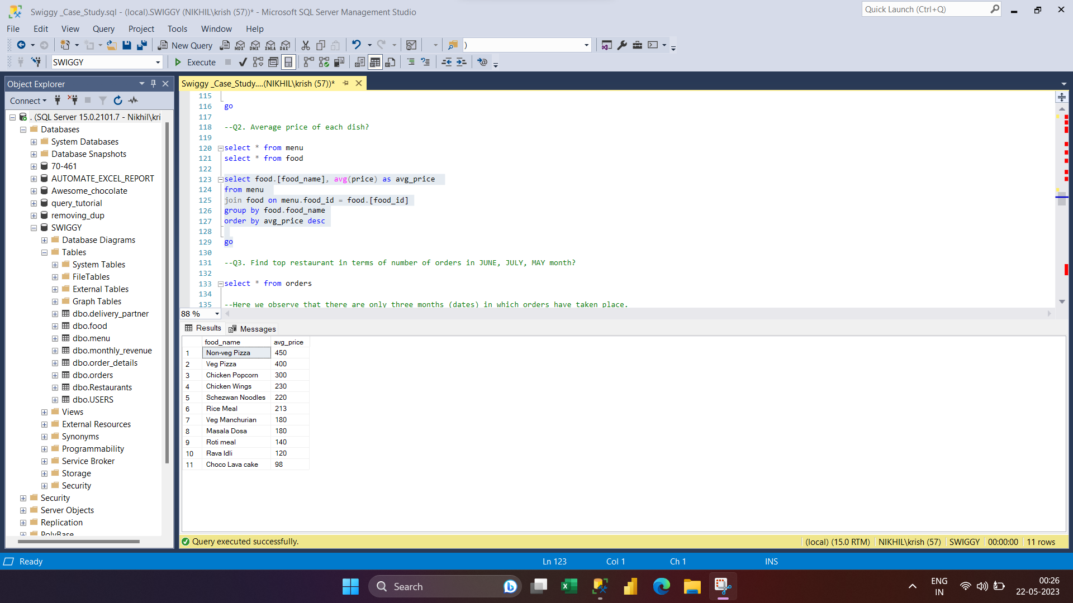
Task: Open the Project menu
Action: (x=141, y=29)
